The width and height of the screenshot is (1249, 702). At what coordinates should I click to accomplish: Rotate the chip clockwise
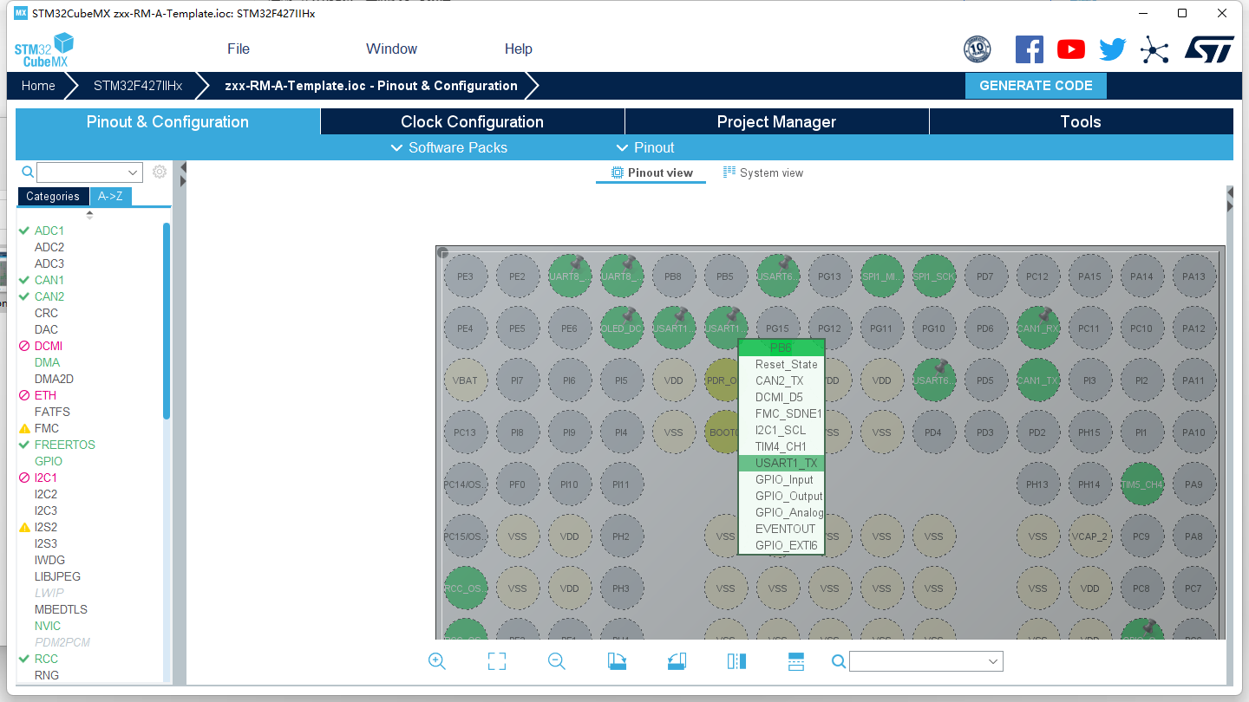point(617,661)
